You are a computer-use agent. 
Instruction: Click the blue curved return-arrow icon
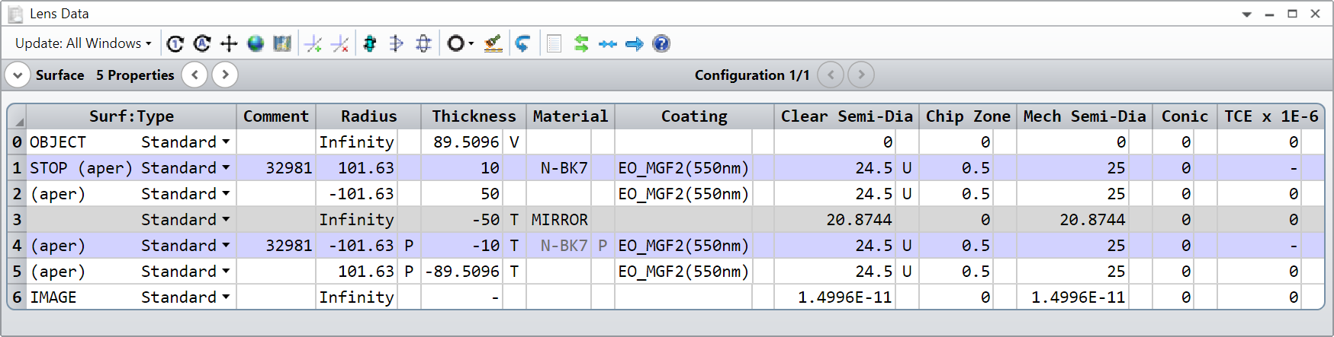522,44
